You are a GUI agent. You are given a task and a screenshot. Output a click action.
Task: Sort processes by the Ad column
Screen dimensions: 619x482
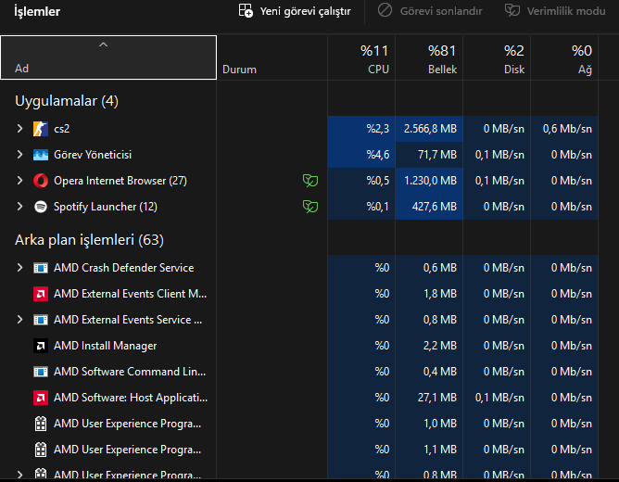tap(108, 57)
